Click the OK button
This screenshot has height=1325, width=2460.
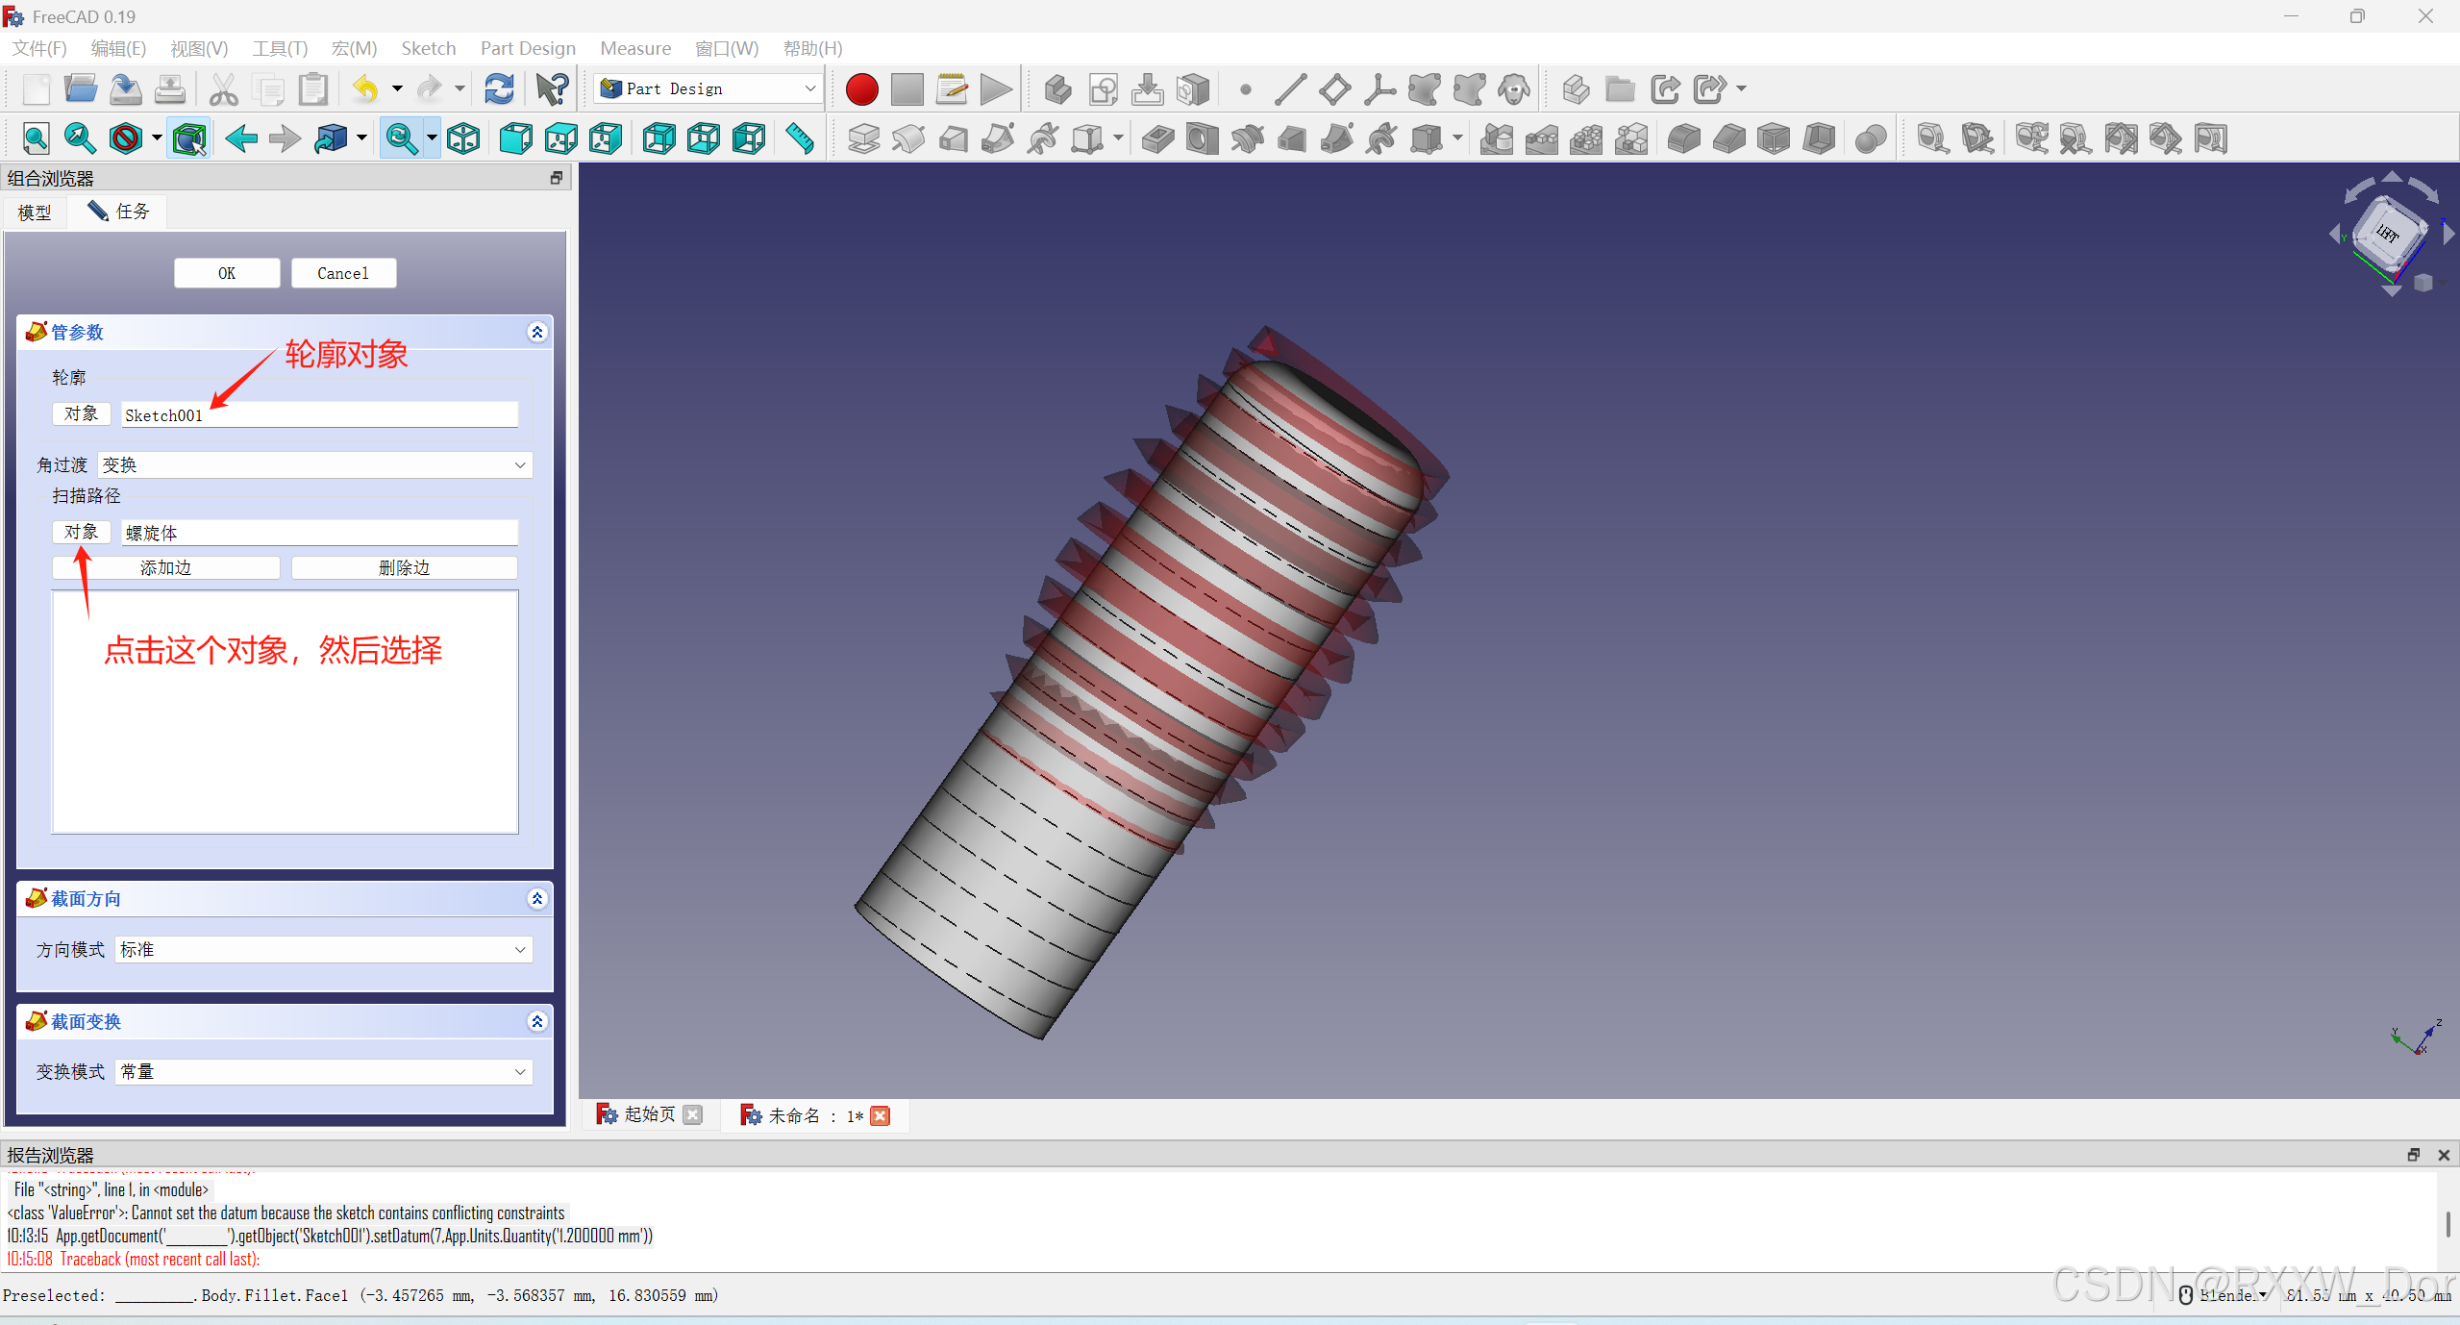tap(227, 272)
